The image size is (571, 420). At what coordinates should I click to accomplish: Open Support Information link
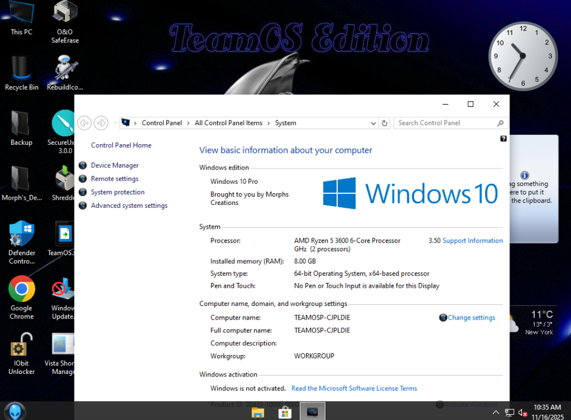click(x=472, y=241)
